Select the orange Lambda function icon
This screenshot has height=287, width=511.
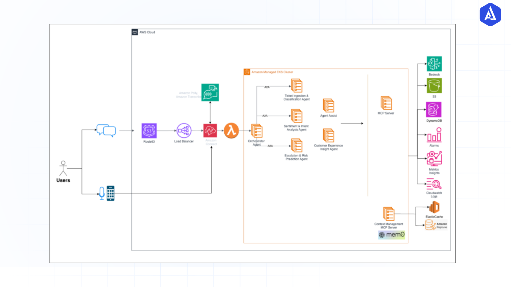coord(231,130)
